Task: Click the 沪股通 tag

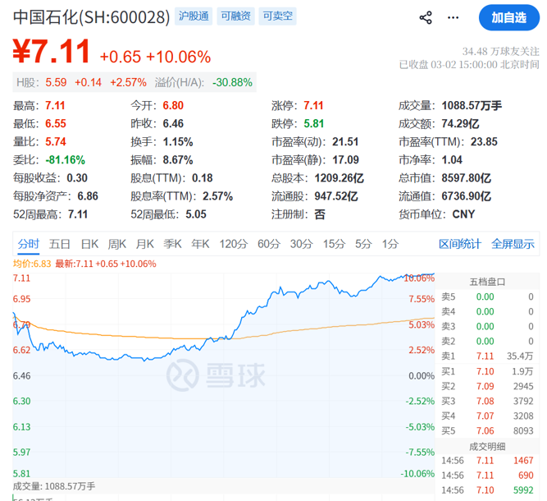Action: tap(194, 16)
